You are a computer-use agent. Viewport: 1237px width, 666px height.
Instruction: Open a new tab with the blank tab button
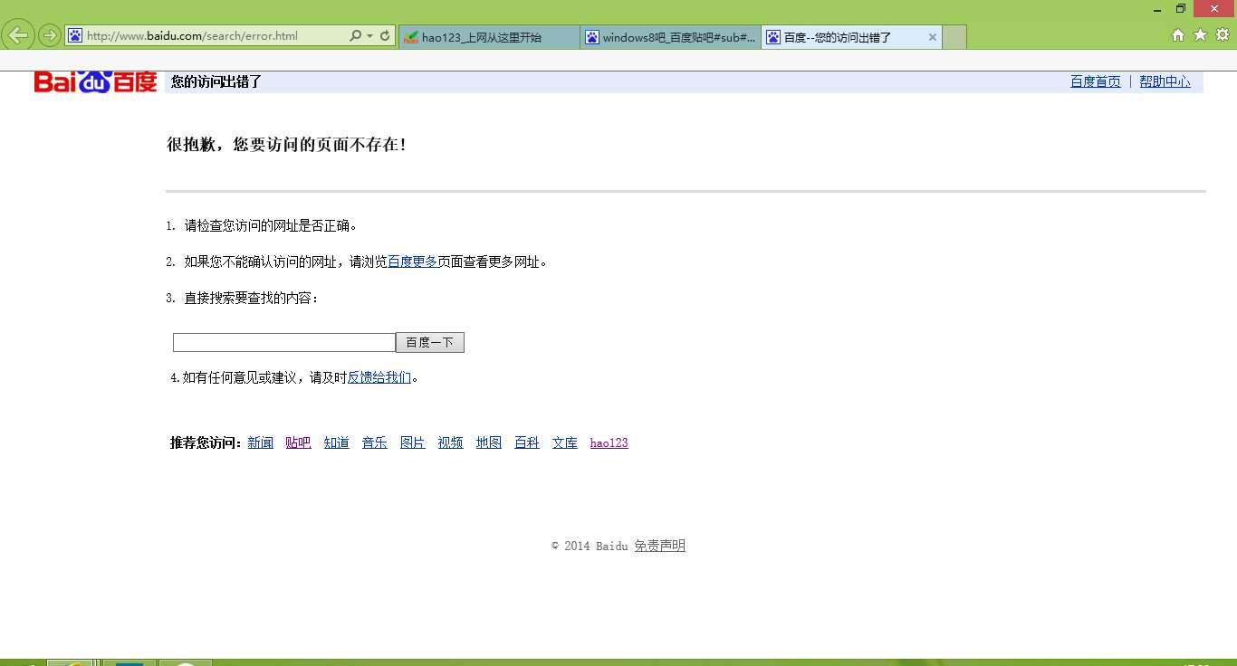[954, 37]
